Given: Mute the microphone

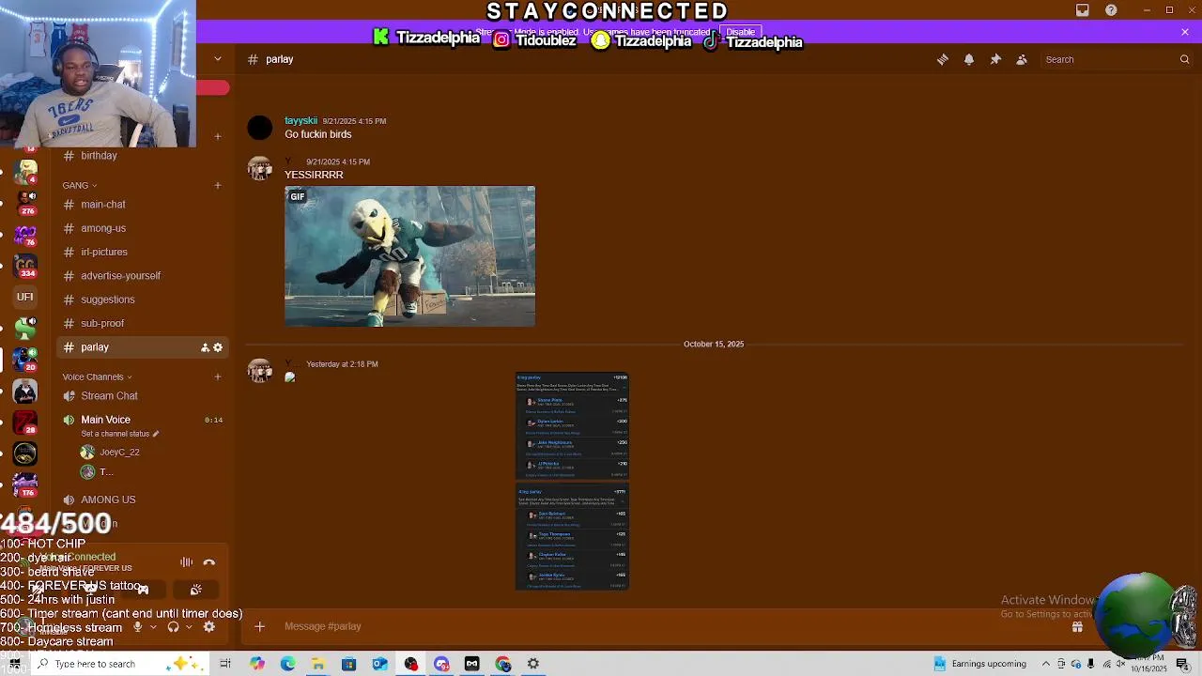Looking at the screenshot, I should click(x=137, y=627).
